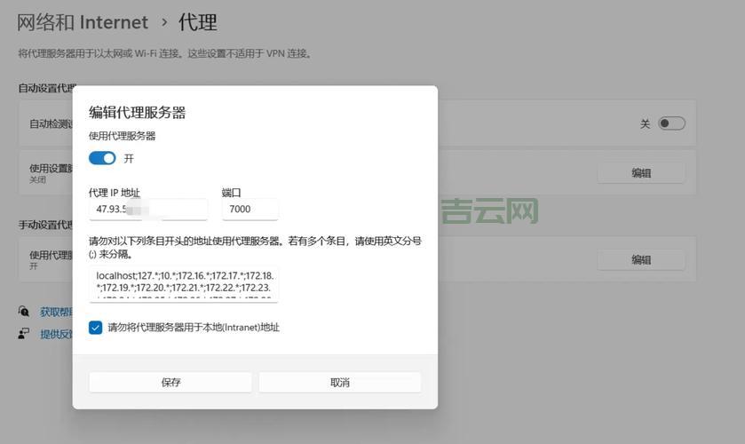Uncheck 请勿将代理服务器用于本地(Intranet)地址 checkbox
The height and width of the screenshot is (444, 745).
tap(96, 328)
